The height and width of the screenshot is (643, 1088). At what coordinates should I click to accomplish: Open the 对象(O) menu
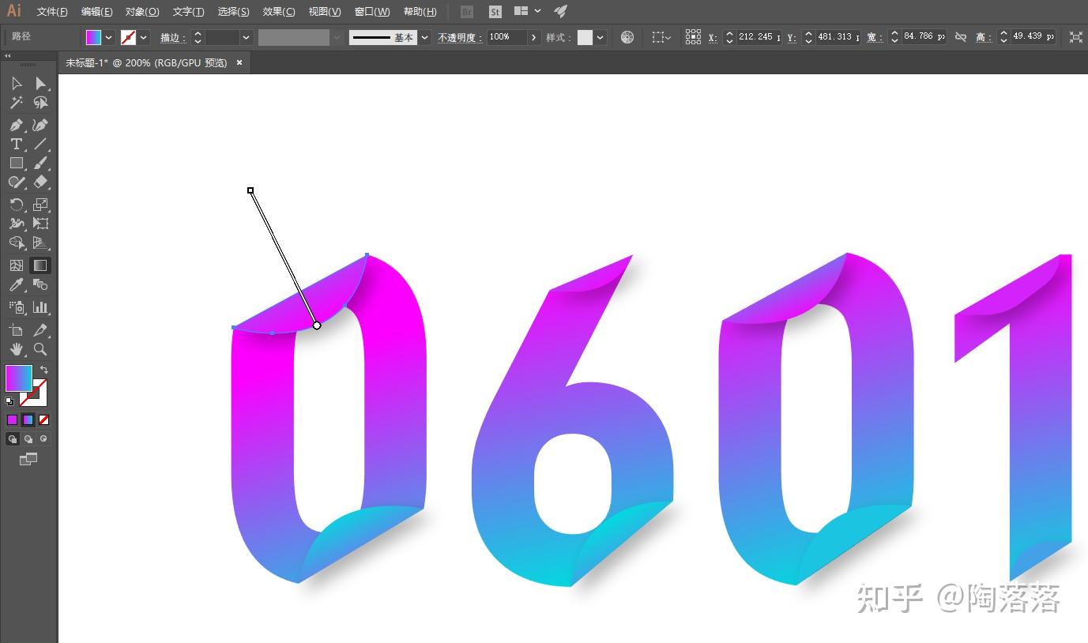142,12
